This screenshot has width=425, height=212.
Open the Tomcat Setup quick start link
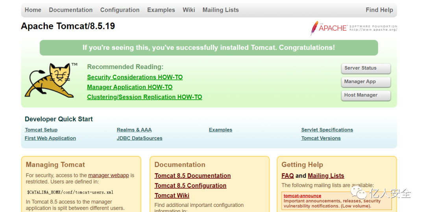pyautogui.click(x=41, y=130)
